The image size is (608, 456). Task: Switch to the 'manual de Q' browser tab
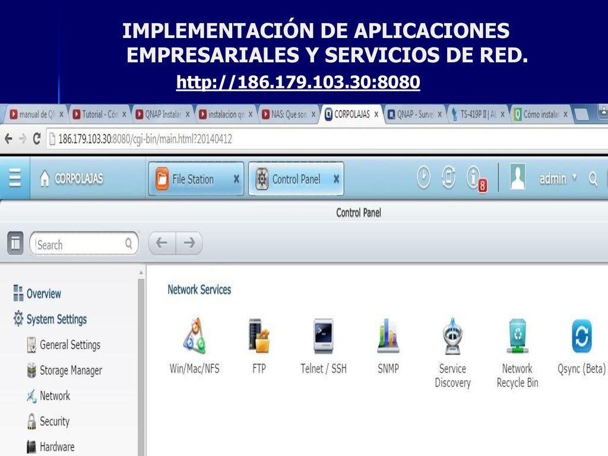pyautogui.click(x=36, y=115)
